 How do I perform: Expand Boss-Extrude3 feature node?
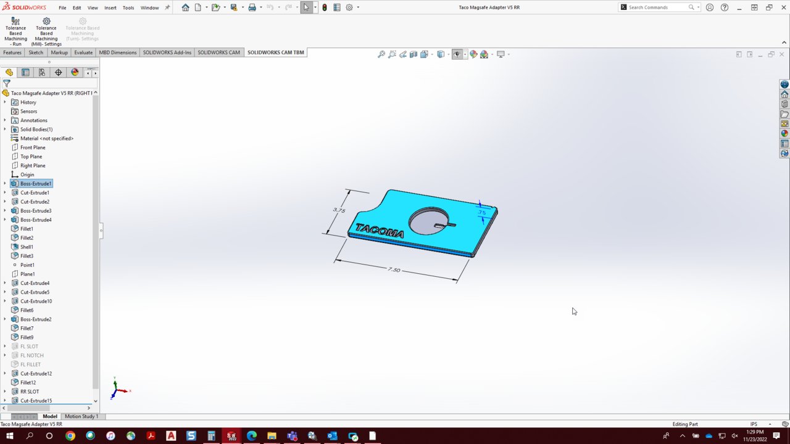click(5, 211)
